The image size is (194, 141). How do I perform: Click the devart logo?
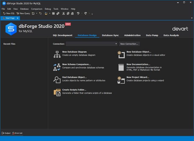[180, 29]
